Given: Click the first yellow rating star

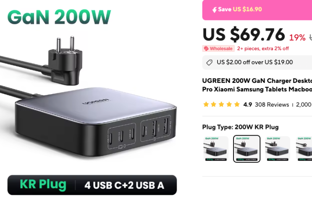Looking at the screenshot, I should 206,104.
